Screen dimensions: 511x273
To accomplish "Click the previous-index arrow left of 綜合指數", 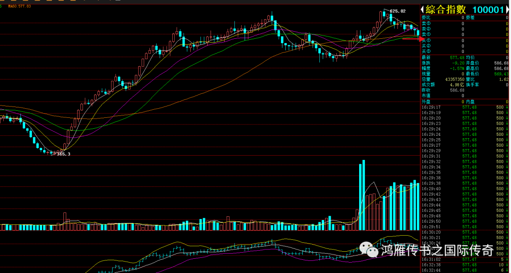I will pos(423,9).
